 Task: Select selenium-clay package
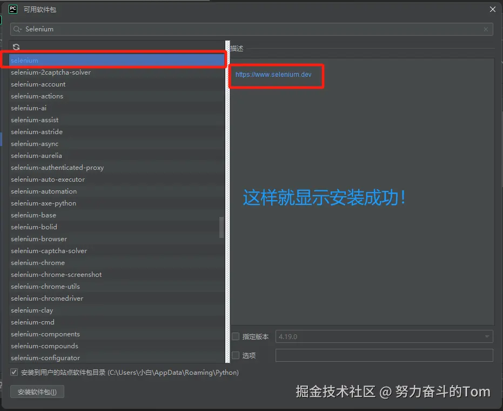pyautogui.click(x=117, y=310)
